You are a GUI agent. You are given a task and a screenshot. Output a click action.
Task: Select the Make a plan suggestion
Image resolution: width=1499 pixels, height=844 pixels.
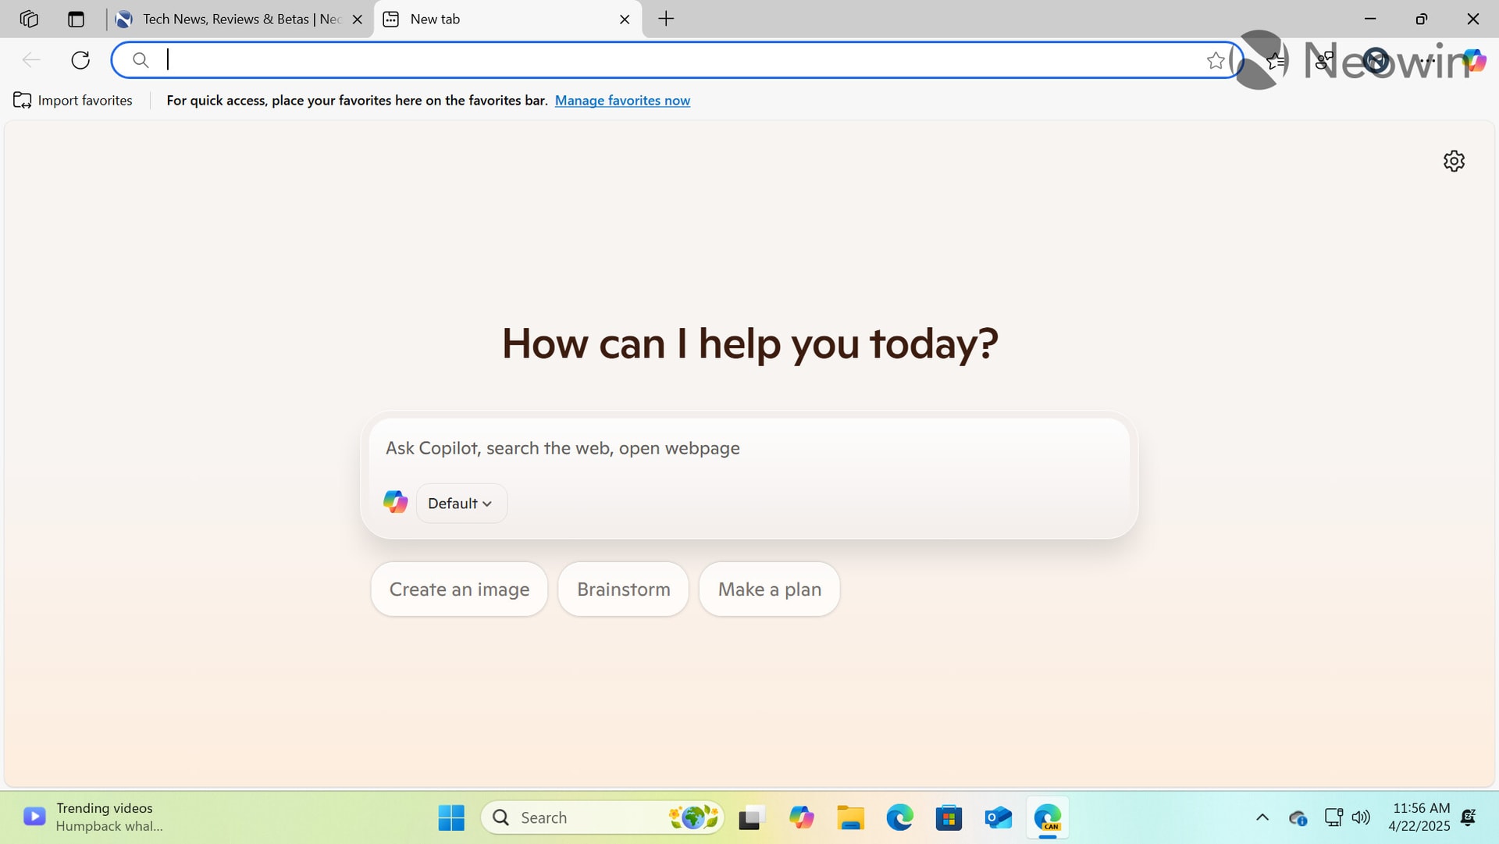(769, 589)
